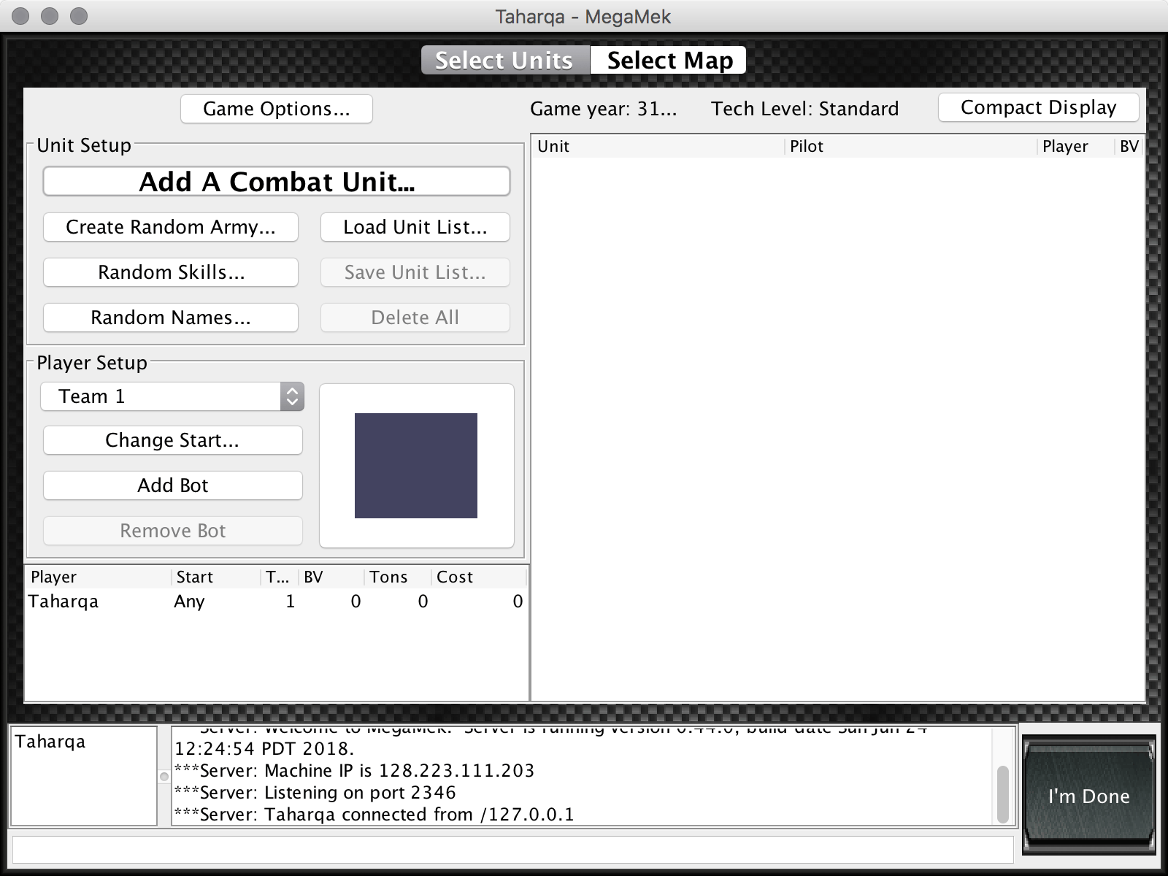The width and height of the screenshot is (1168, 876).
Task: Click Change Start button
Action: pyautogui.click(x=173, y=440)
